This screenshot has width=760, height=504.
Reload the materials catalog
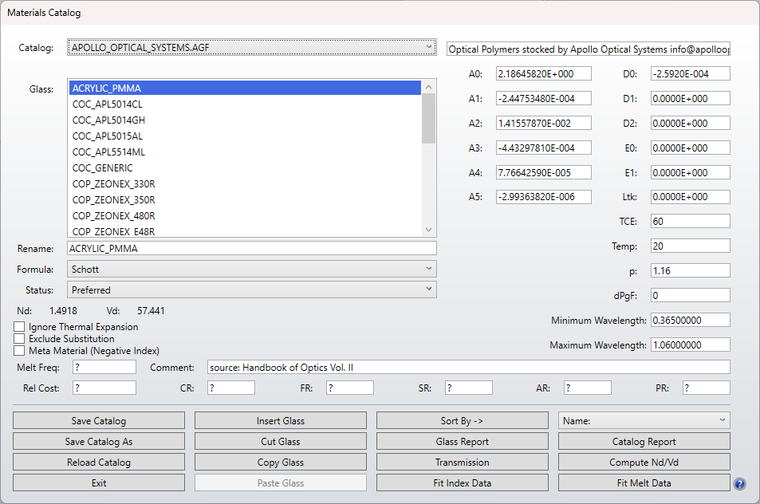coord(98,461)
